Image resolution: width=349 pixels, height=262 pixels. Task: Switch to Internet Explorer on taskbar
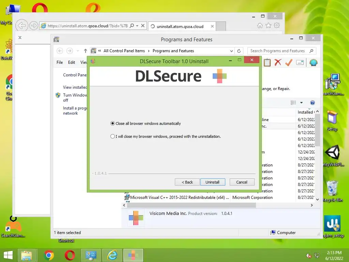point(112,255)
